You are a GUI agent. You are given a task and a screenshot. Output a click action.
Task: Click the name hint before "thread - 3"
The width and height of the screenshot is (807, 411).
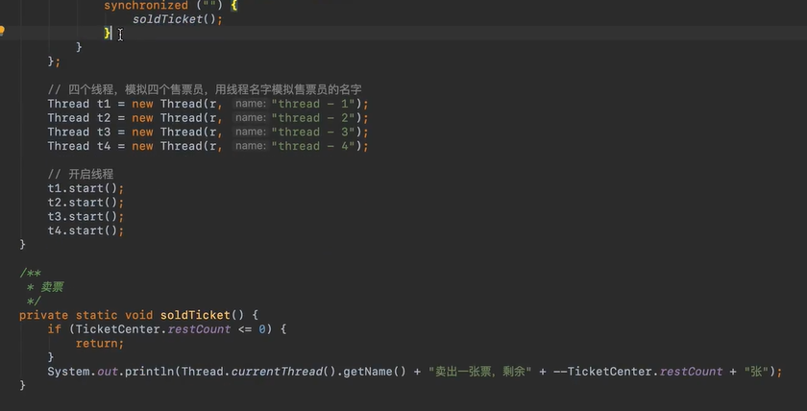click(251, 133)
